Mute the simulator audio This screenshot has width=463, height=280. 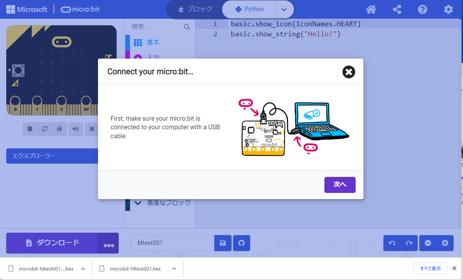click(x=76, y=129)
